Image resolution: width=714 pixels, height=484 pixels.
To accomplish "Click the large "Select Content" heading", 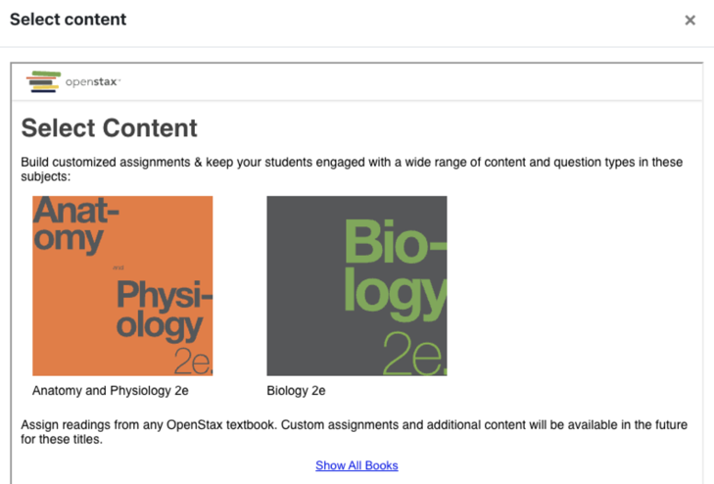I will 109,128.
